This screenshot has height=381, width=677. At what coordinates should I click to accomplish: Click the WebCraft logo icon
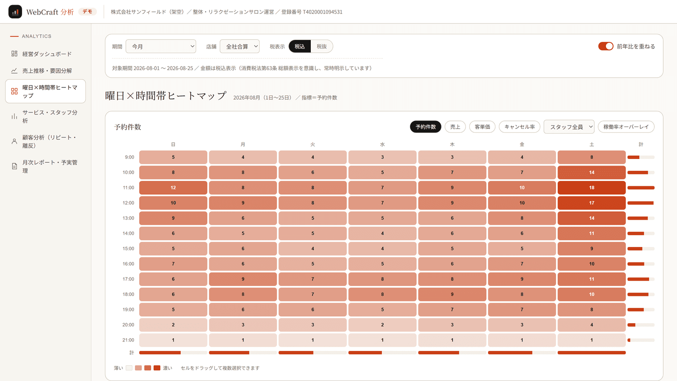[15, 12]
